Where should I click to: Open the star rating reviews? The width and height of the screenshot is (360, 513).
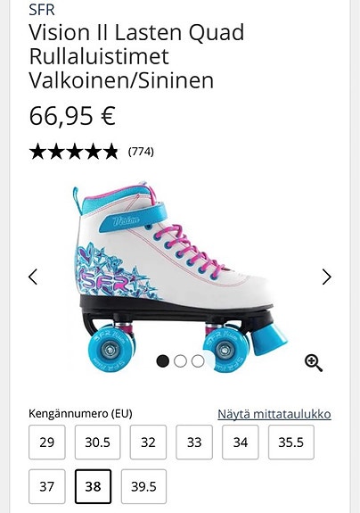pos(74,152)
